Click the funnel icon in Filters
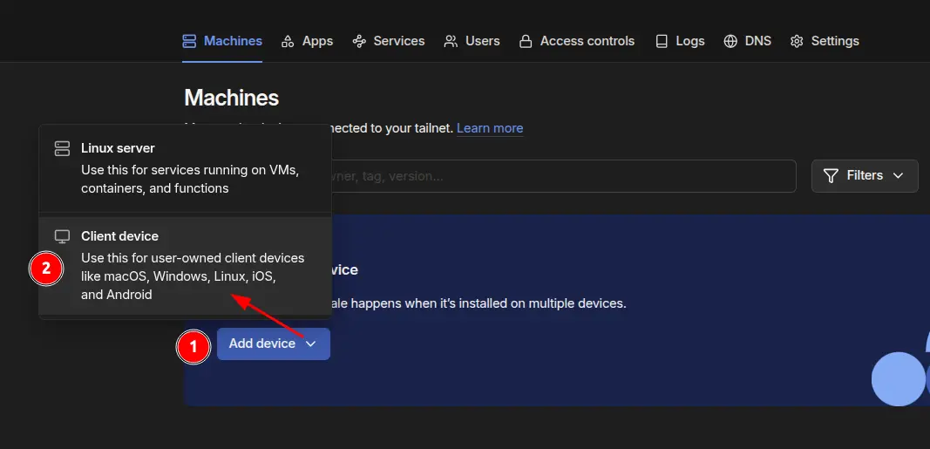930x449 pixels. point(831,175)
